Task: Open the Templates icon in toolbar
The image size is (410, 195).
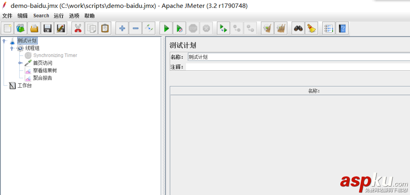Action: 20,28
